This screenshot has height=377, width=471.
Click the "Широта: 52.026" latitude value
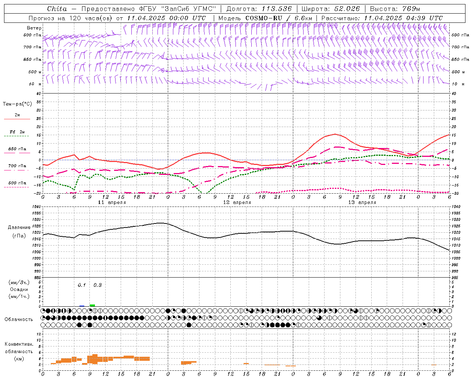click(x=330, y=9)
